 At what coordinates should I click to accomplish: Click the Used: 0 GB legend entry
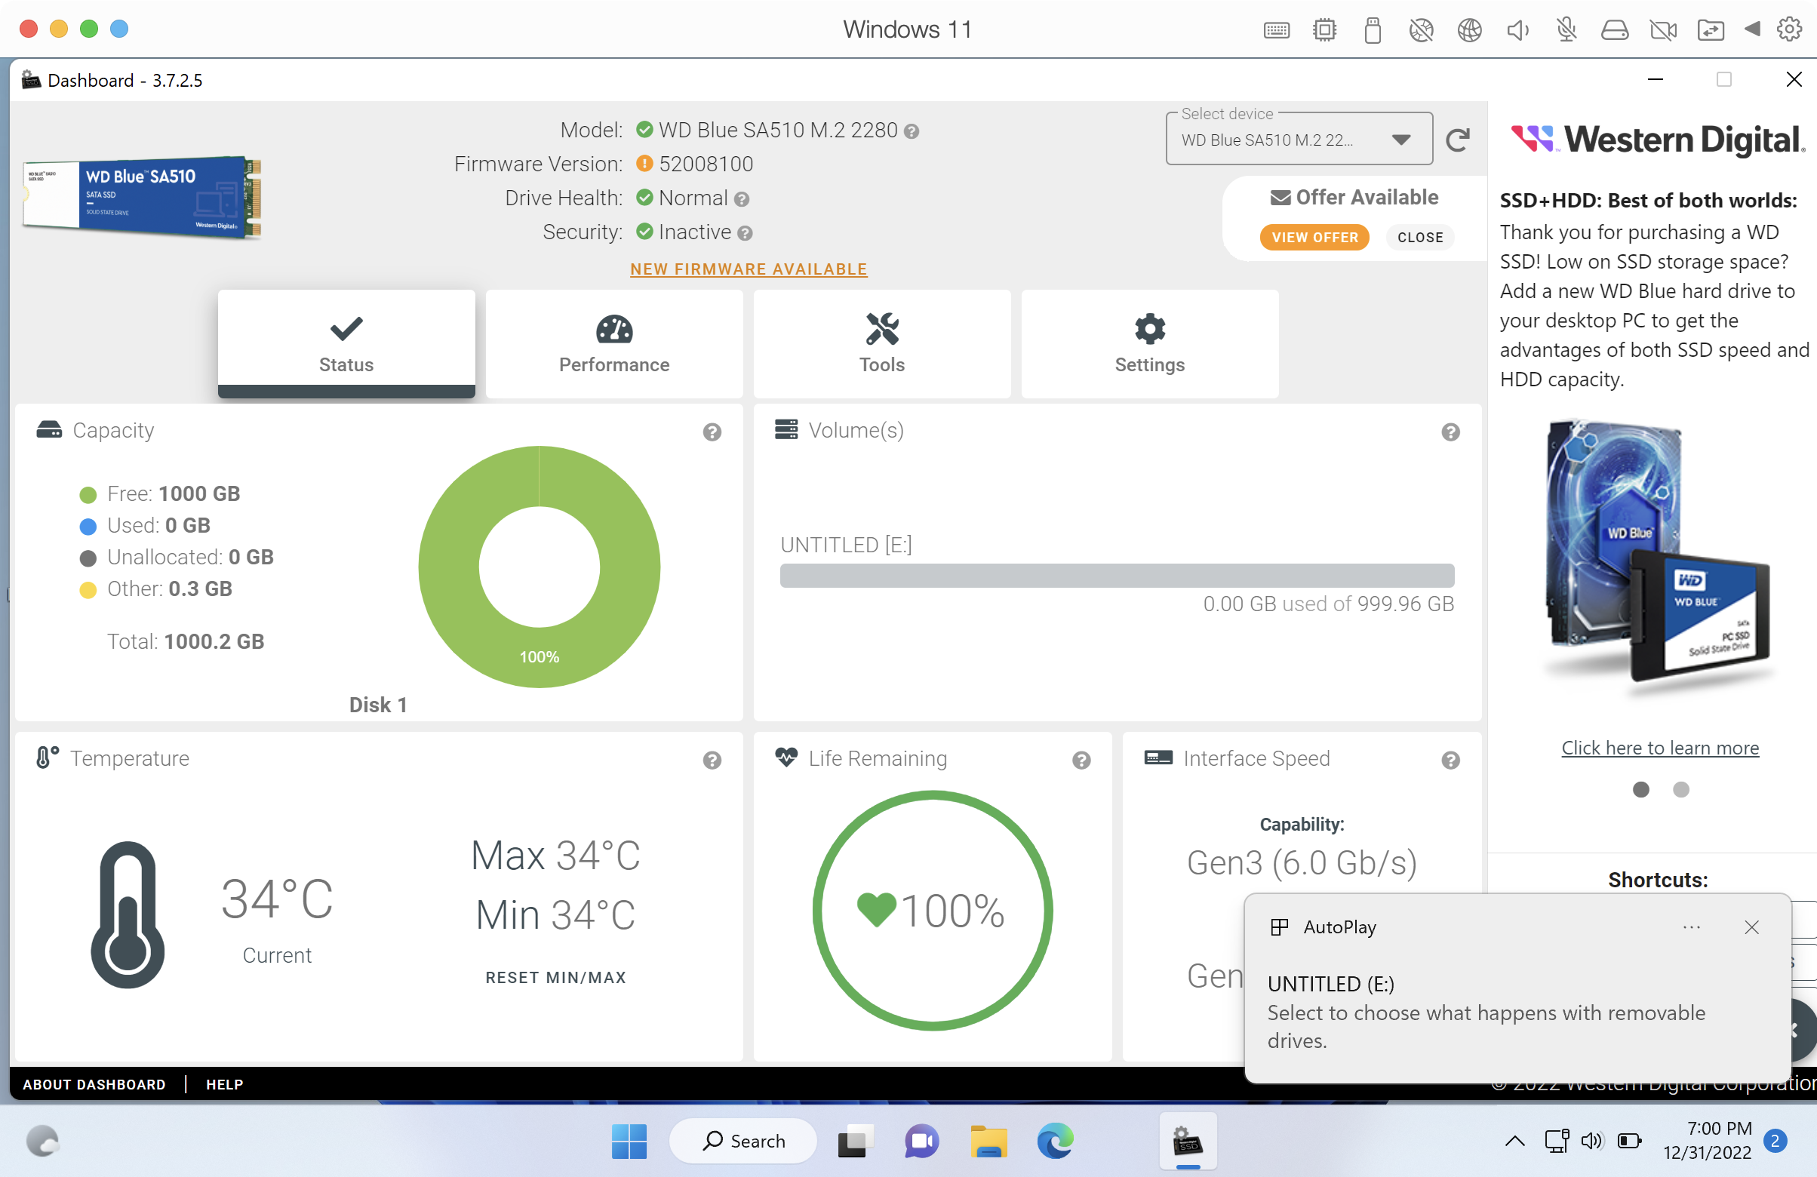coord(145,526)
